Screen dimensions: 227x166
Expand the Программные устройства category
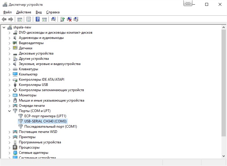click(x=9, y=142)
